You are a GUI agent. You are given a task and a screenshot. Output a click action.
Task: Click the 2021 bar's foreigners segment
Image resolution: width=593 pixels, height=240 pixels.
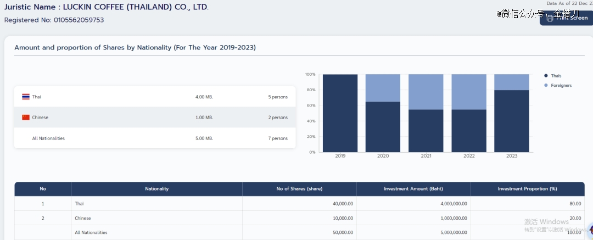[426, 92]
